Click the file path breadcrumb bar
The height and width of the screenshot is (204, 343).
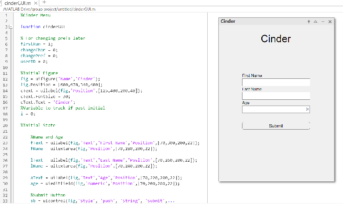[49, 9]
